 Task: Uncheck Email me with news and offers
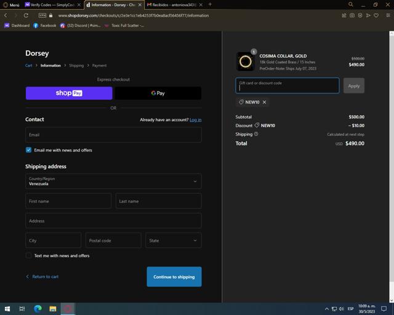pyautogui.click(x=29, y=150)
